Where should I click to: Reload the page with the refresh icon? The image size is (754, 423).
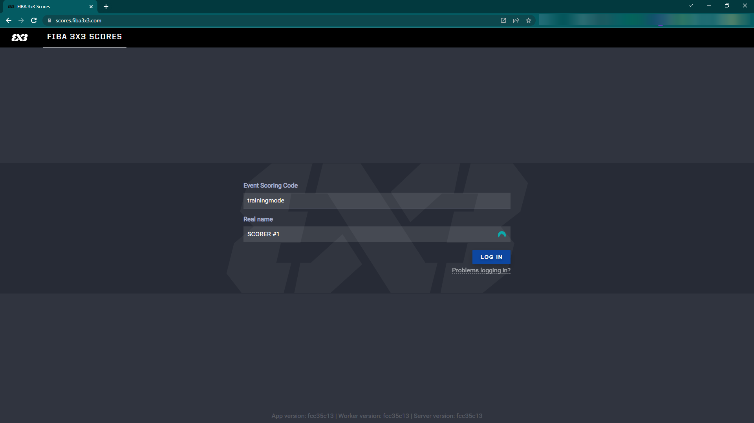coord(34,20)
